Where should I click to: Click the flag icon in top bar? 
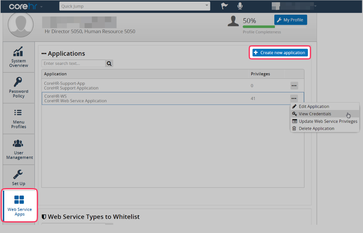[x=224, y=6]
